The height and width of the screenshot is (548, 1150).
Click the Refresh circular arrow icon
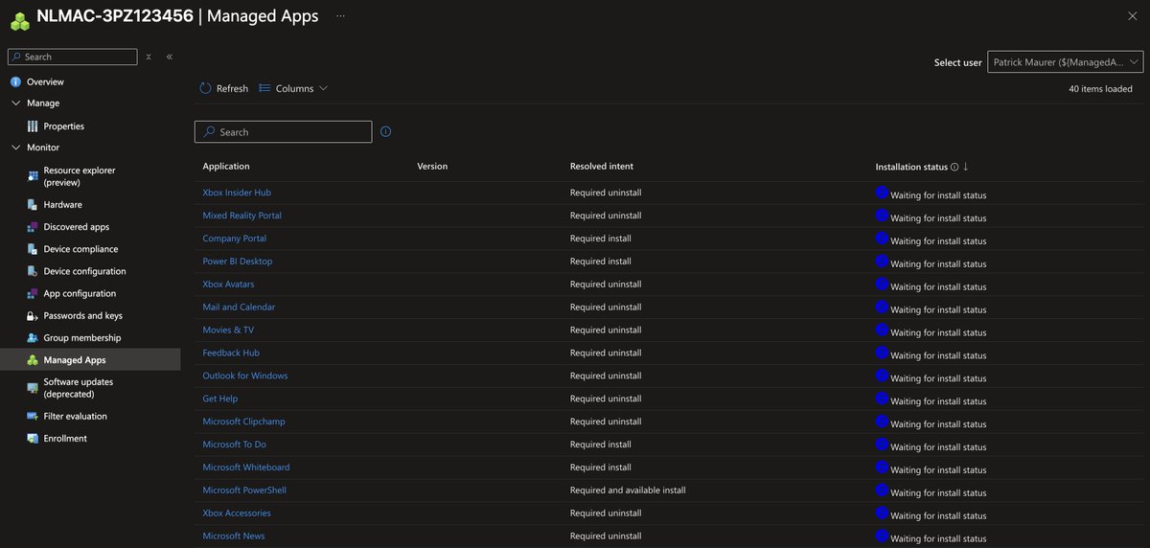(x=205, y=88)
